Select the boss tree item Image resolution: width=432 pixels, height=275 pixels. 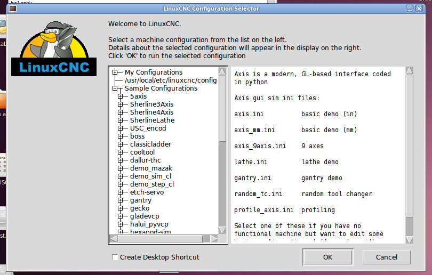tap(137, 136)
